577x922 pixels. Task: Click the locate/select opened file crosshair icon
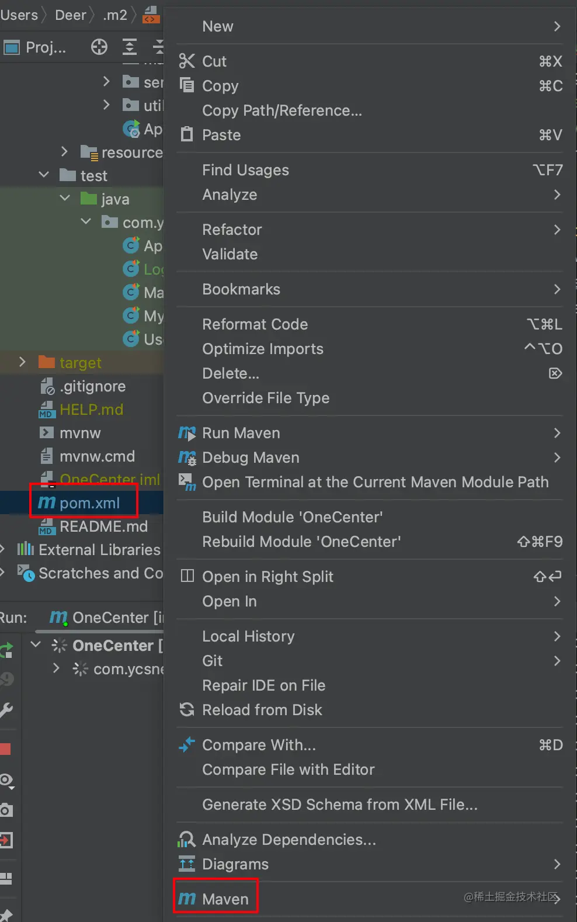pos(99,47)
